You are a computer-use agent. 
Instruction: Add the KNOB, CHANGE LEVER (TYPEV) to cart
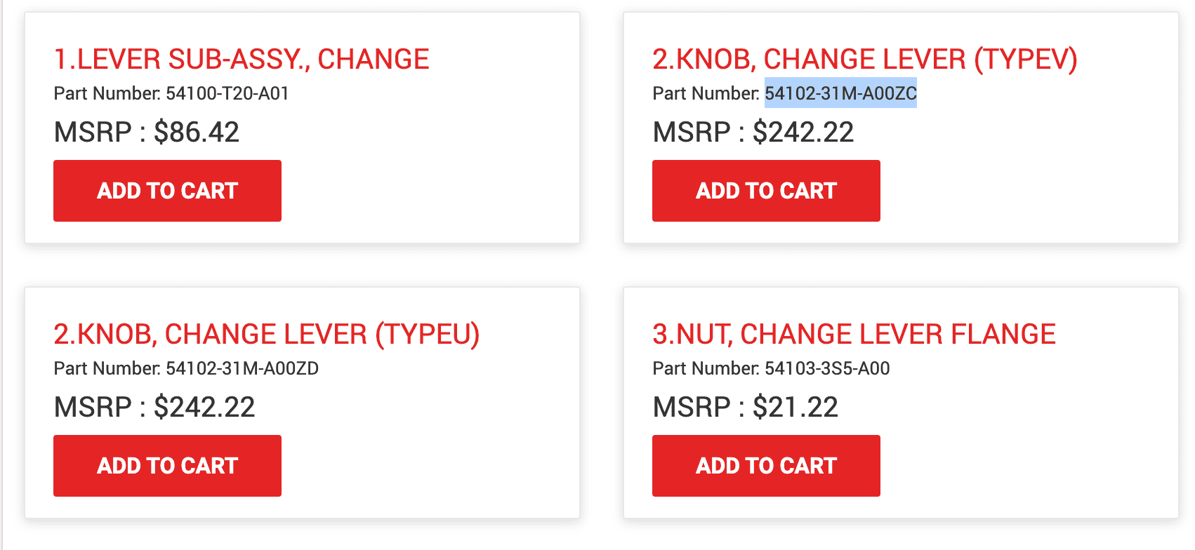[x=765, y=190]
